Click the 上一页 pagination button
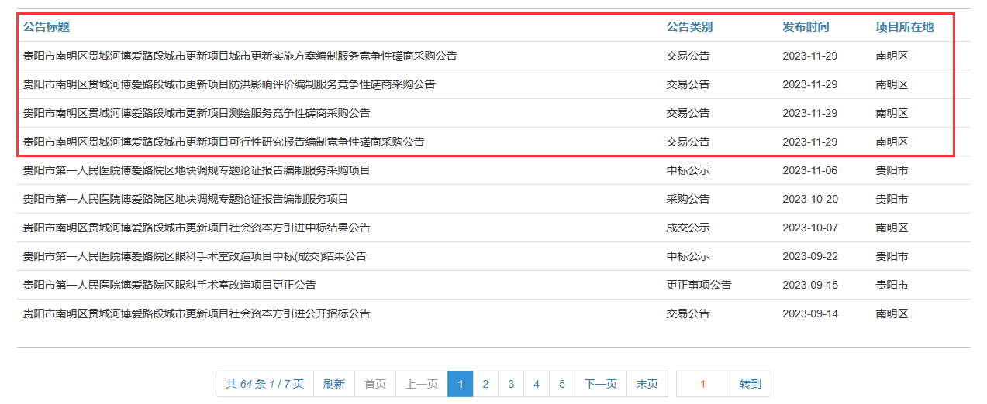This screenshot has width=987, height=404. point(422,384)
